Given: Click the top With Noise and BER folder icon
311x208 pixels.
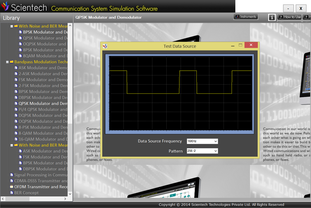Looking at the screenshot, I should click(16, 26).
